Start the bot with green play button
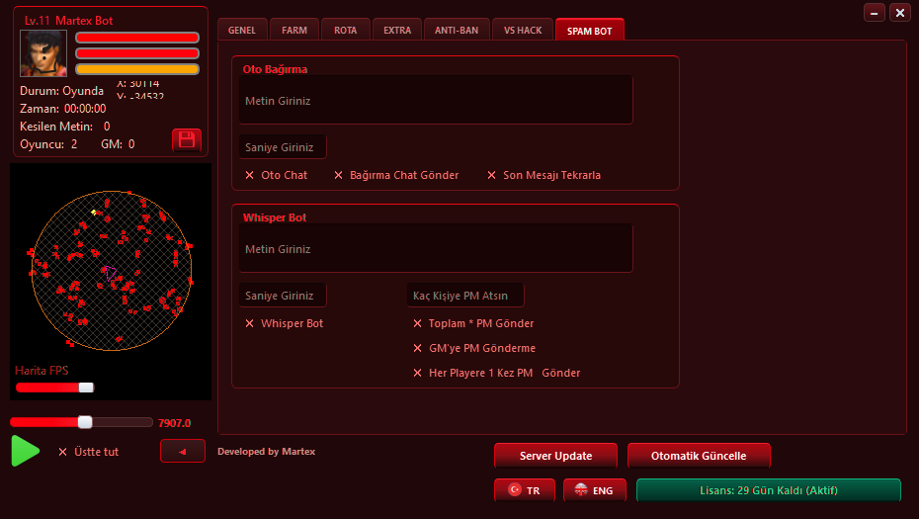Viewport: 919px width, 519px height. (26, 451)
